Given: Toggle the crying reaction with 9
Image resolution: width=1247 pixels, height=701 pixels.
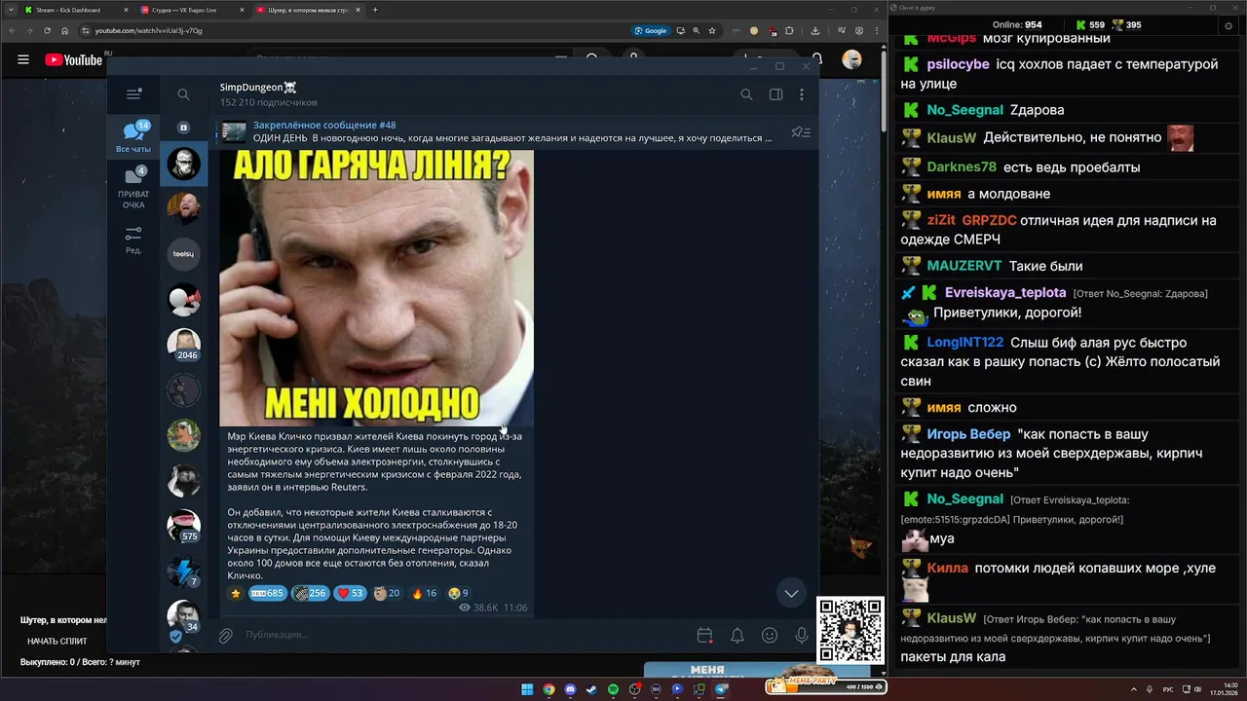Looking at the screenshot, I should [x=458, y=593].
